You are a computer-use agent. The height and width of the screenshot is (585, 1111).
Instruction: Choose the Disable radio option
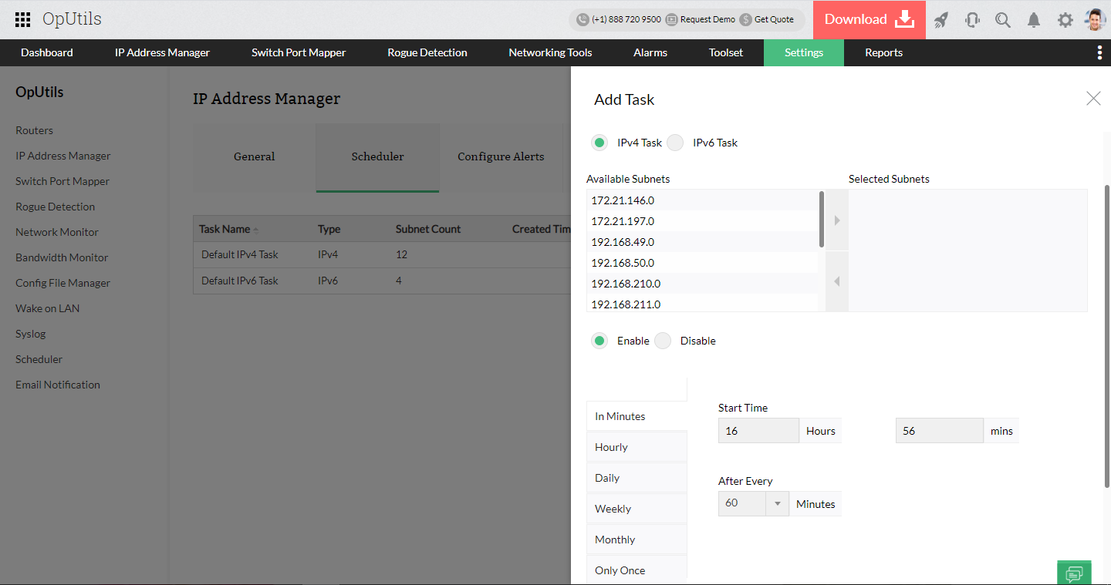tap(663, 341)
